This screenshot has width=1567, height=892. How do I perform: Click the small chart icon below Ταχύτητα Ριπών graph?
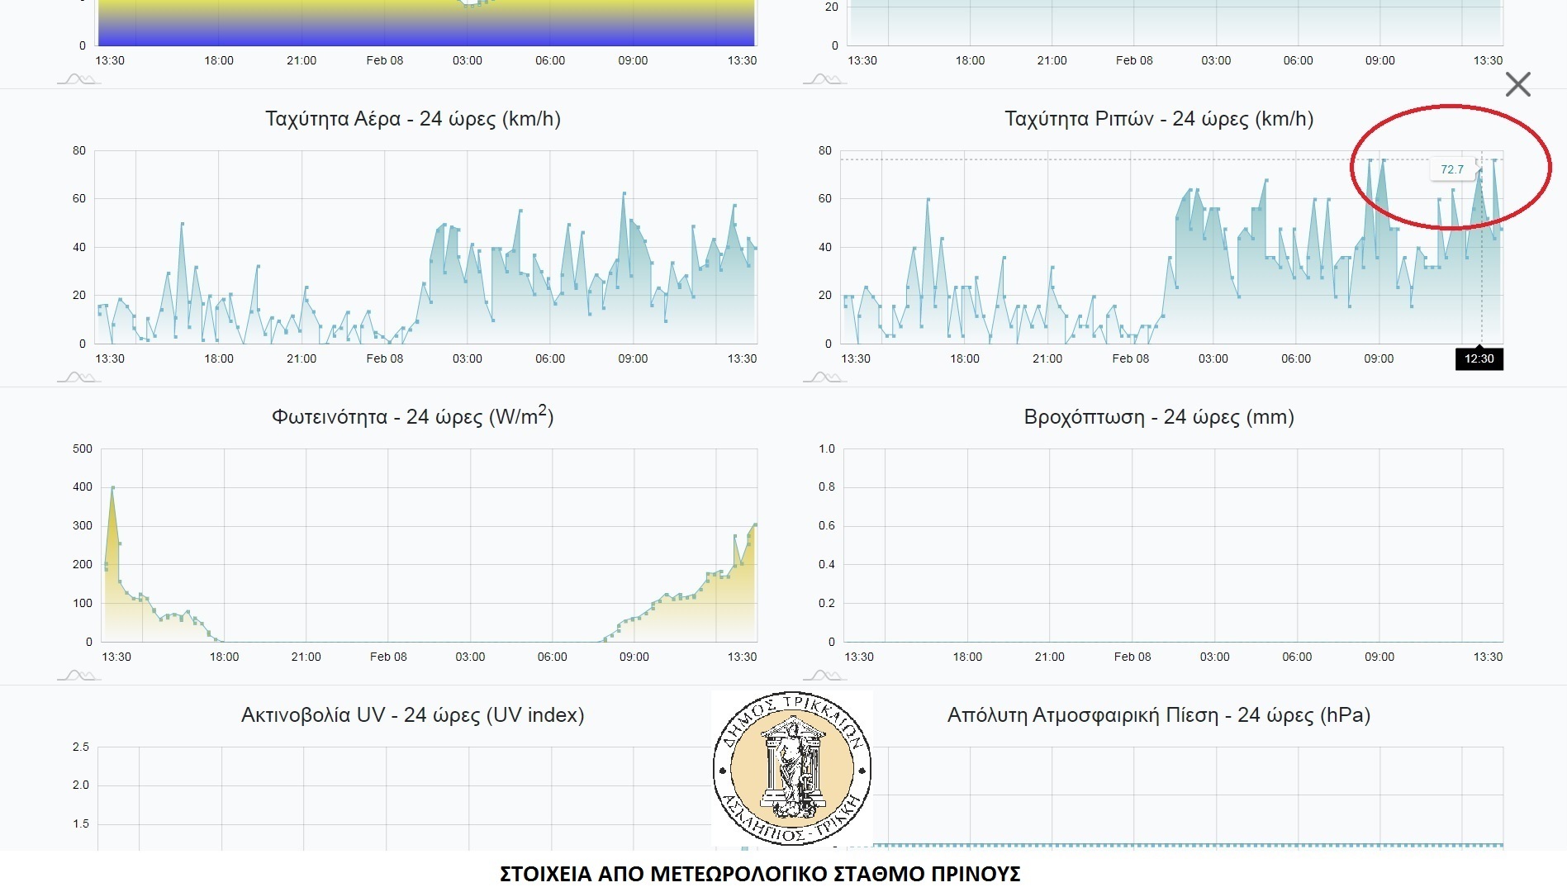click(824, 377)
